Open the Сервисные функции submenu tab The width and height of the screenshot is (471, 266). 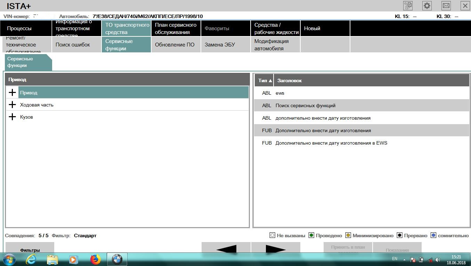pos(127,45)
